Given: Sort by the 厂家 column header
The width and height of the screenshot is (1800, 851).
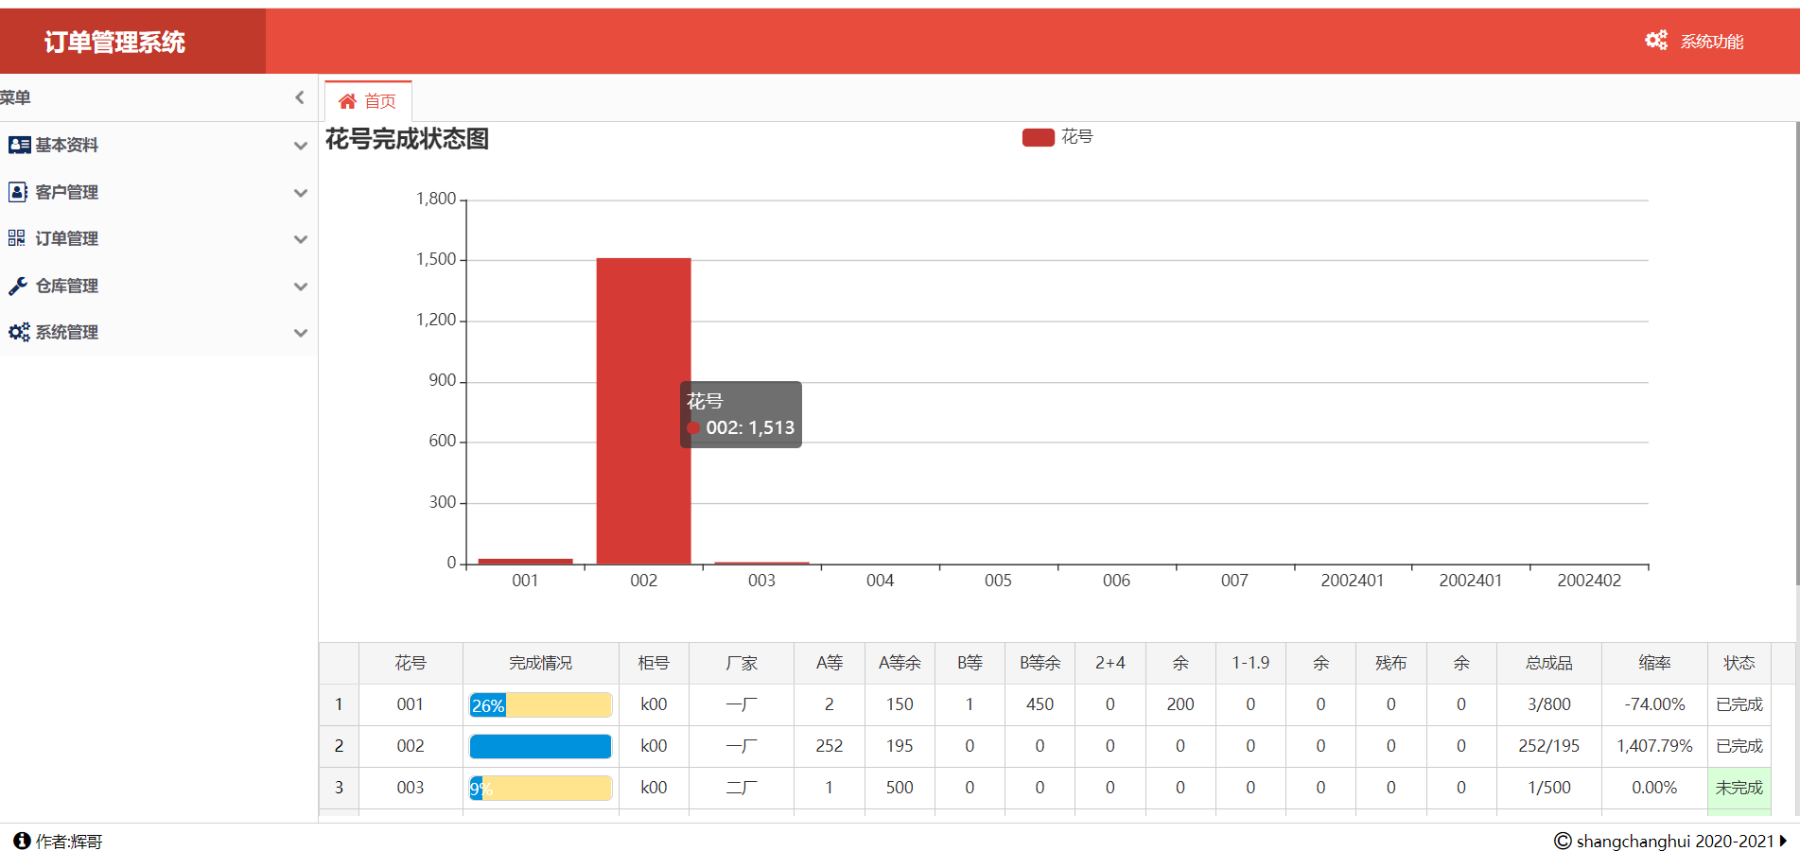Looking at the screenshot, I should [x=742, y=663].
